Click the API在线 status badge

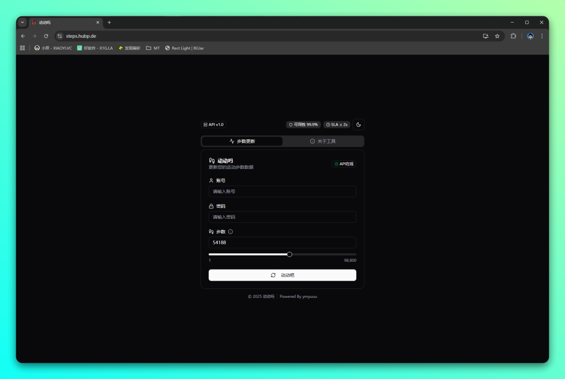tap(344, 164)
